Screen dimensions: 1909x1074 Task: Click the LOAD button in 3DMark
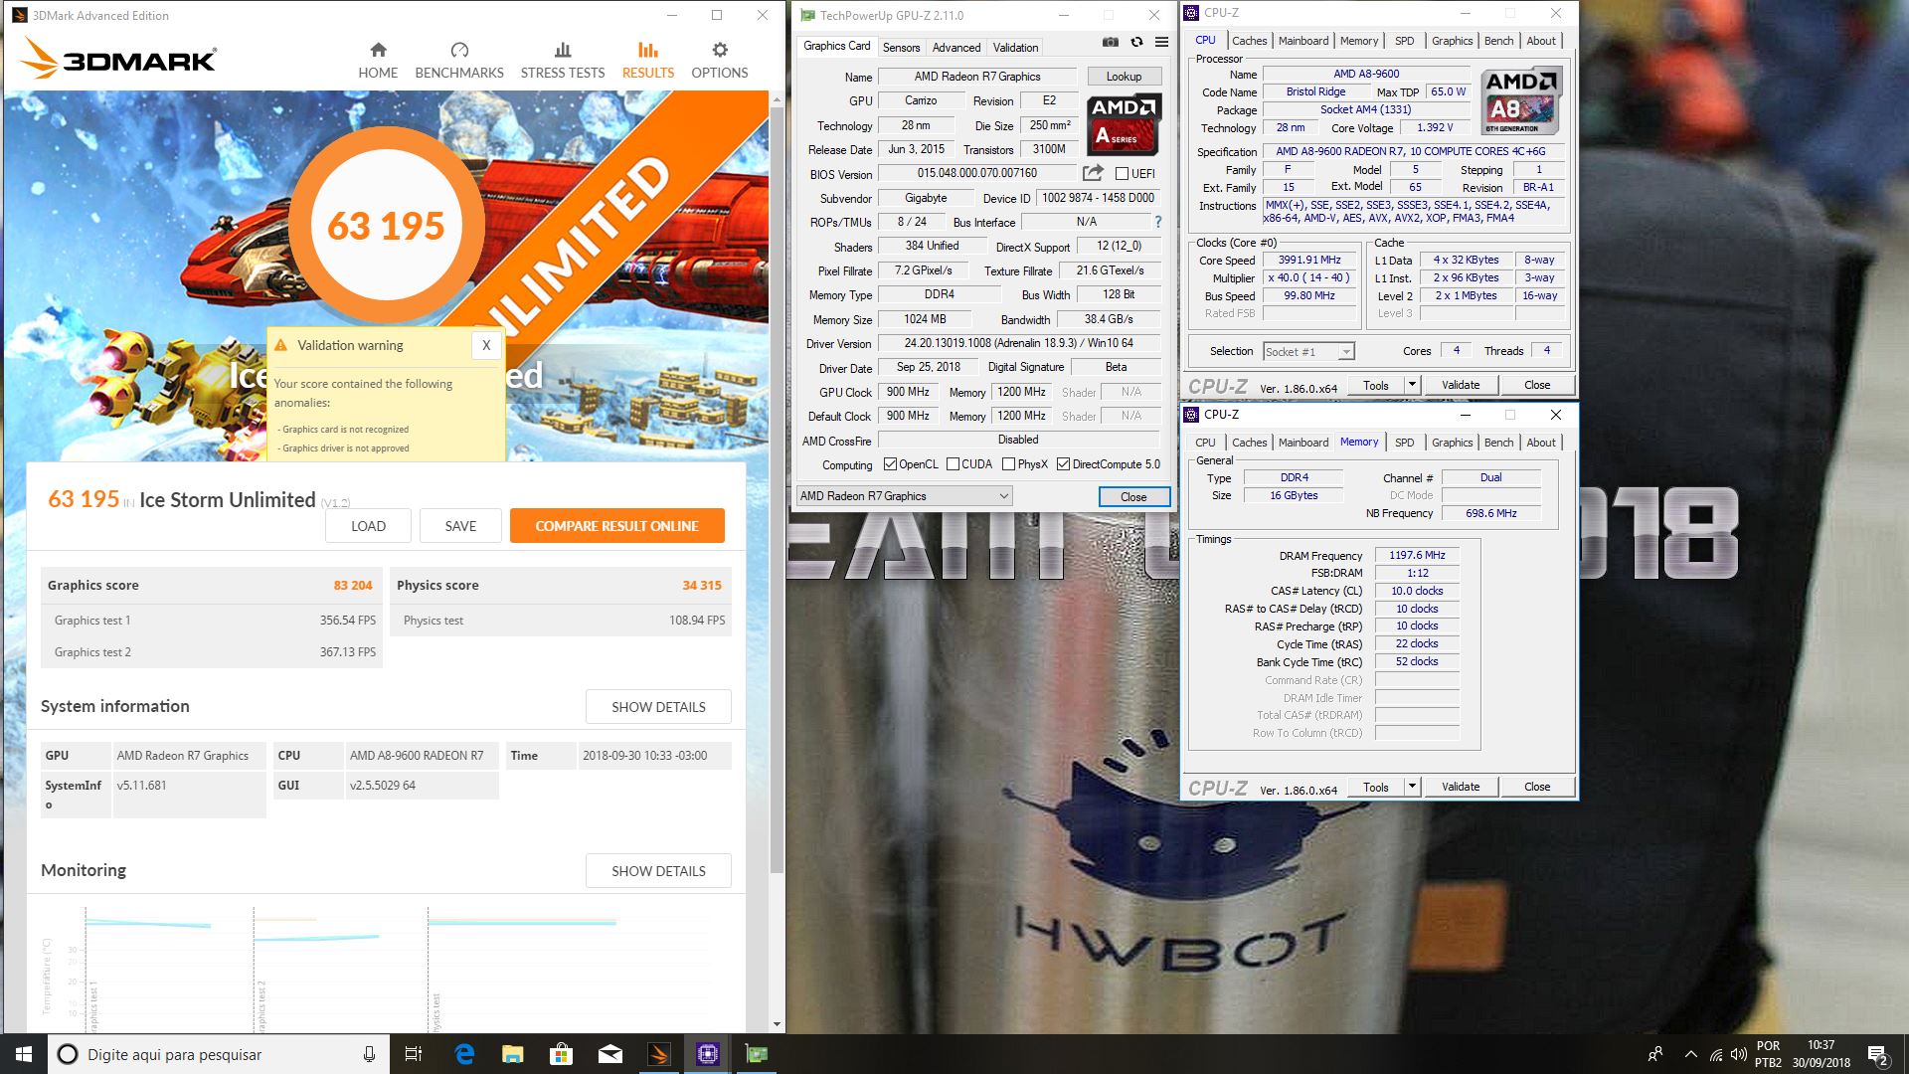(368, 526)
